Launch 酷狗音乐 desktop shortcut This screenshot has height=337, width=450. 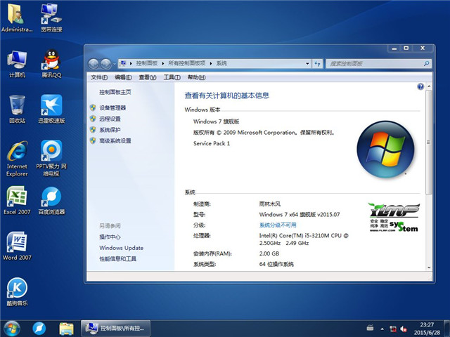tap(17, 292)
